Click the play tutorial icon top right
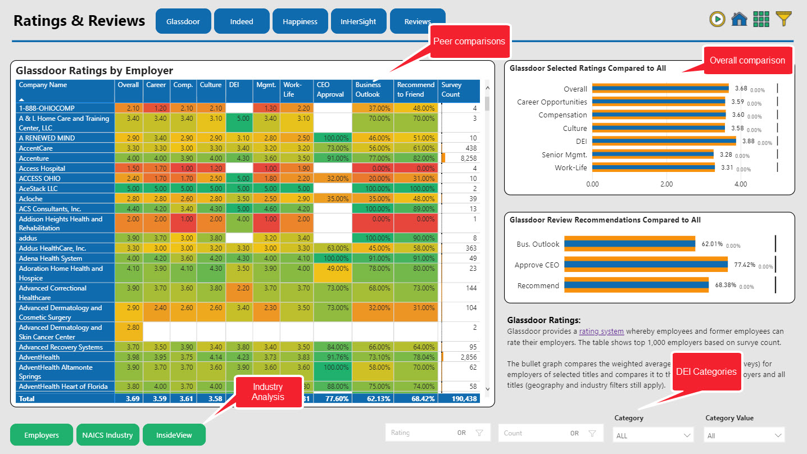Viewport: 807px width, 454px height. [x=717, y=19]
